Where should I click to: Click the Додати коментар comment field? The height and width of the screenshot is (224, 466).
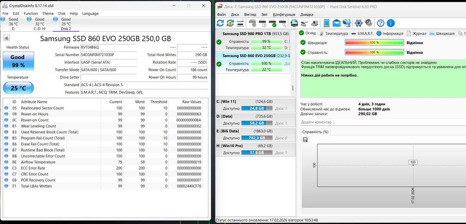pyautogui.click(x=383, y=122)
